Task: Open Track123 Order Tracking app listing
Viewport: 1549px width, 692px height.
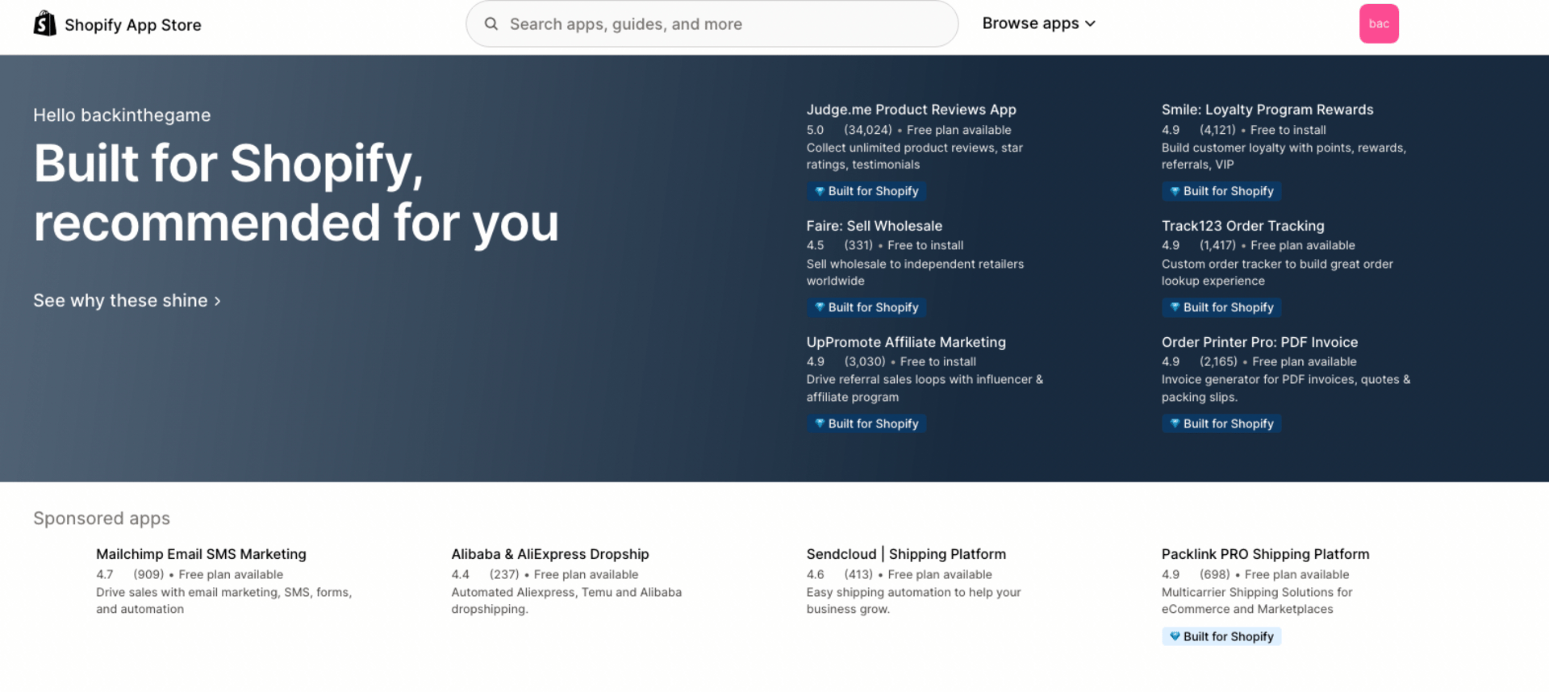Action: pos(1242,226)
